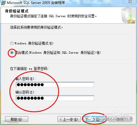
Task: Click the header description about SQL Server 安全设置
Action: point(53,16)
